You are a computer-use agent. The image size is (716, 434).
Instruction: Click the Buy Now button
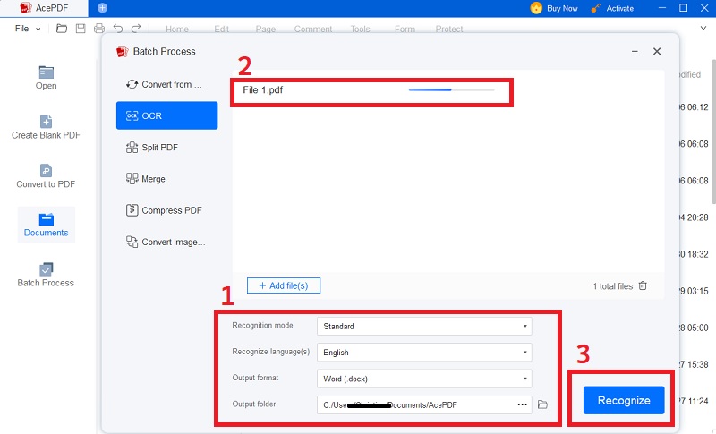point(553,8)
